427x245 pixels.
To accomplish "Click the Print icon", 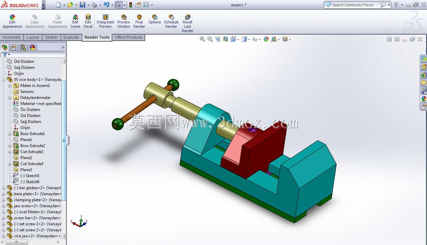I will point(94,5).
